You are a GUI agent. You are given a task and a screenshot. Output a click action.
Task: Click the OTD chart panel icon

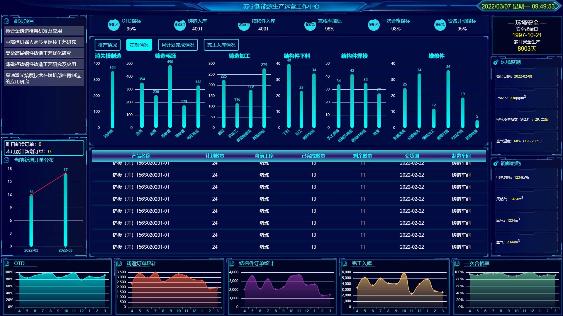pos(6,264)
